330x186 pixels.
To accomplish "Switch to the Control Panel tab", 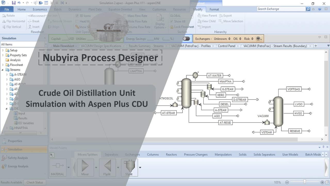I will click(226, 46).
